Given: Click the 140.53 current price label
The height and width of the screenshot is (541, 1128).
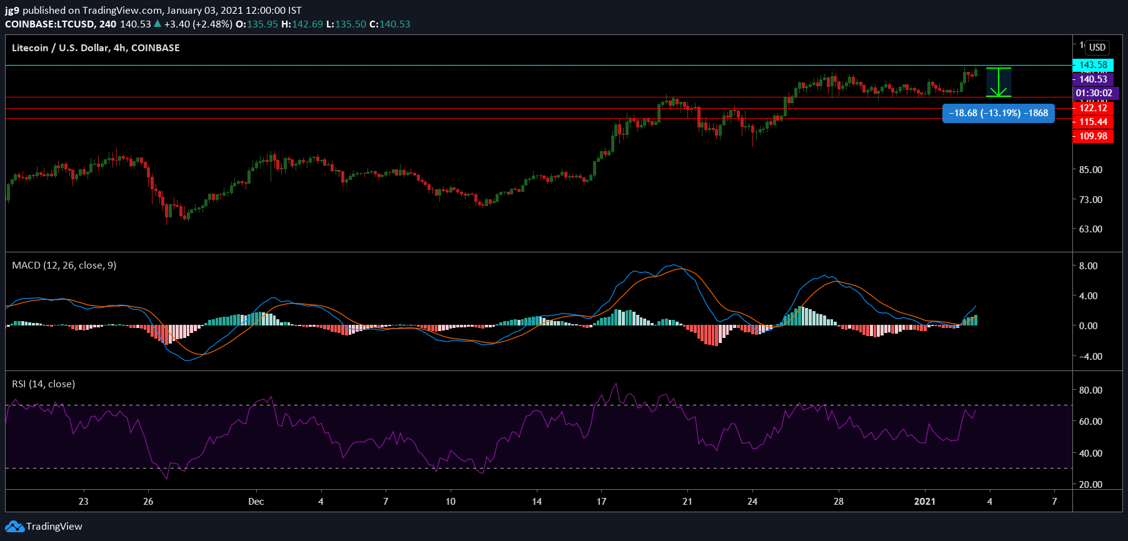Looking at the screenshot, I should [x=1093, y=79].
